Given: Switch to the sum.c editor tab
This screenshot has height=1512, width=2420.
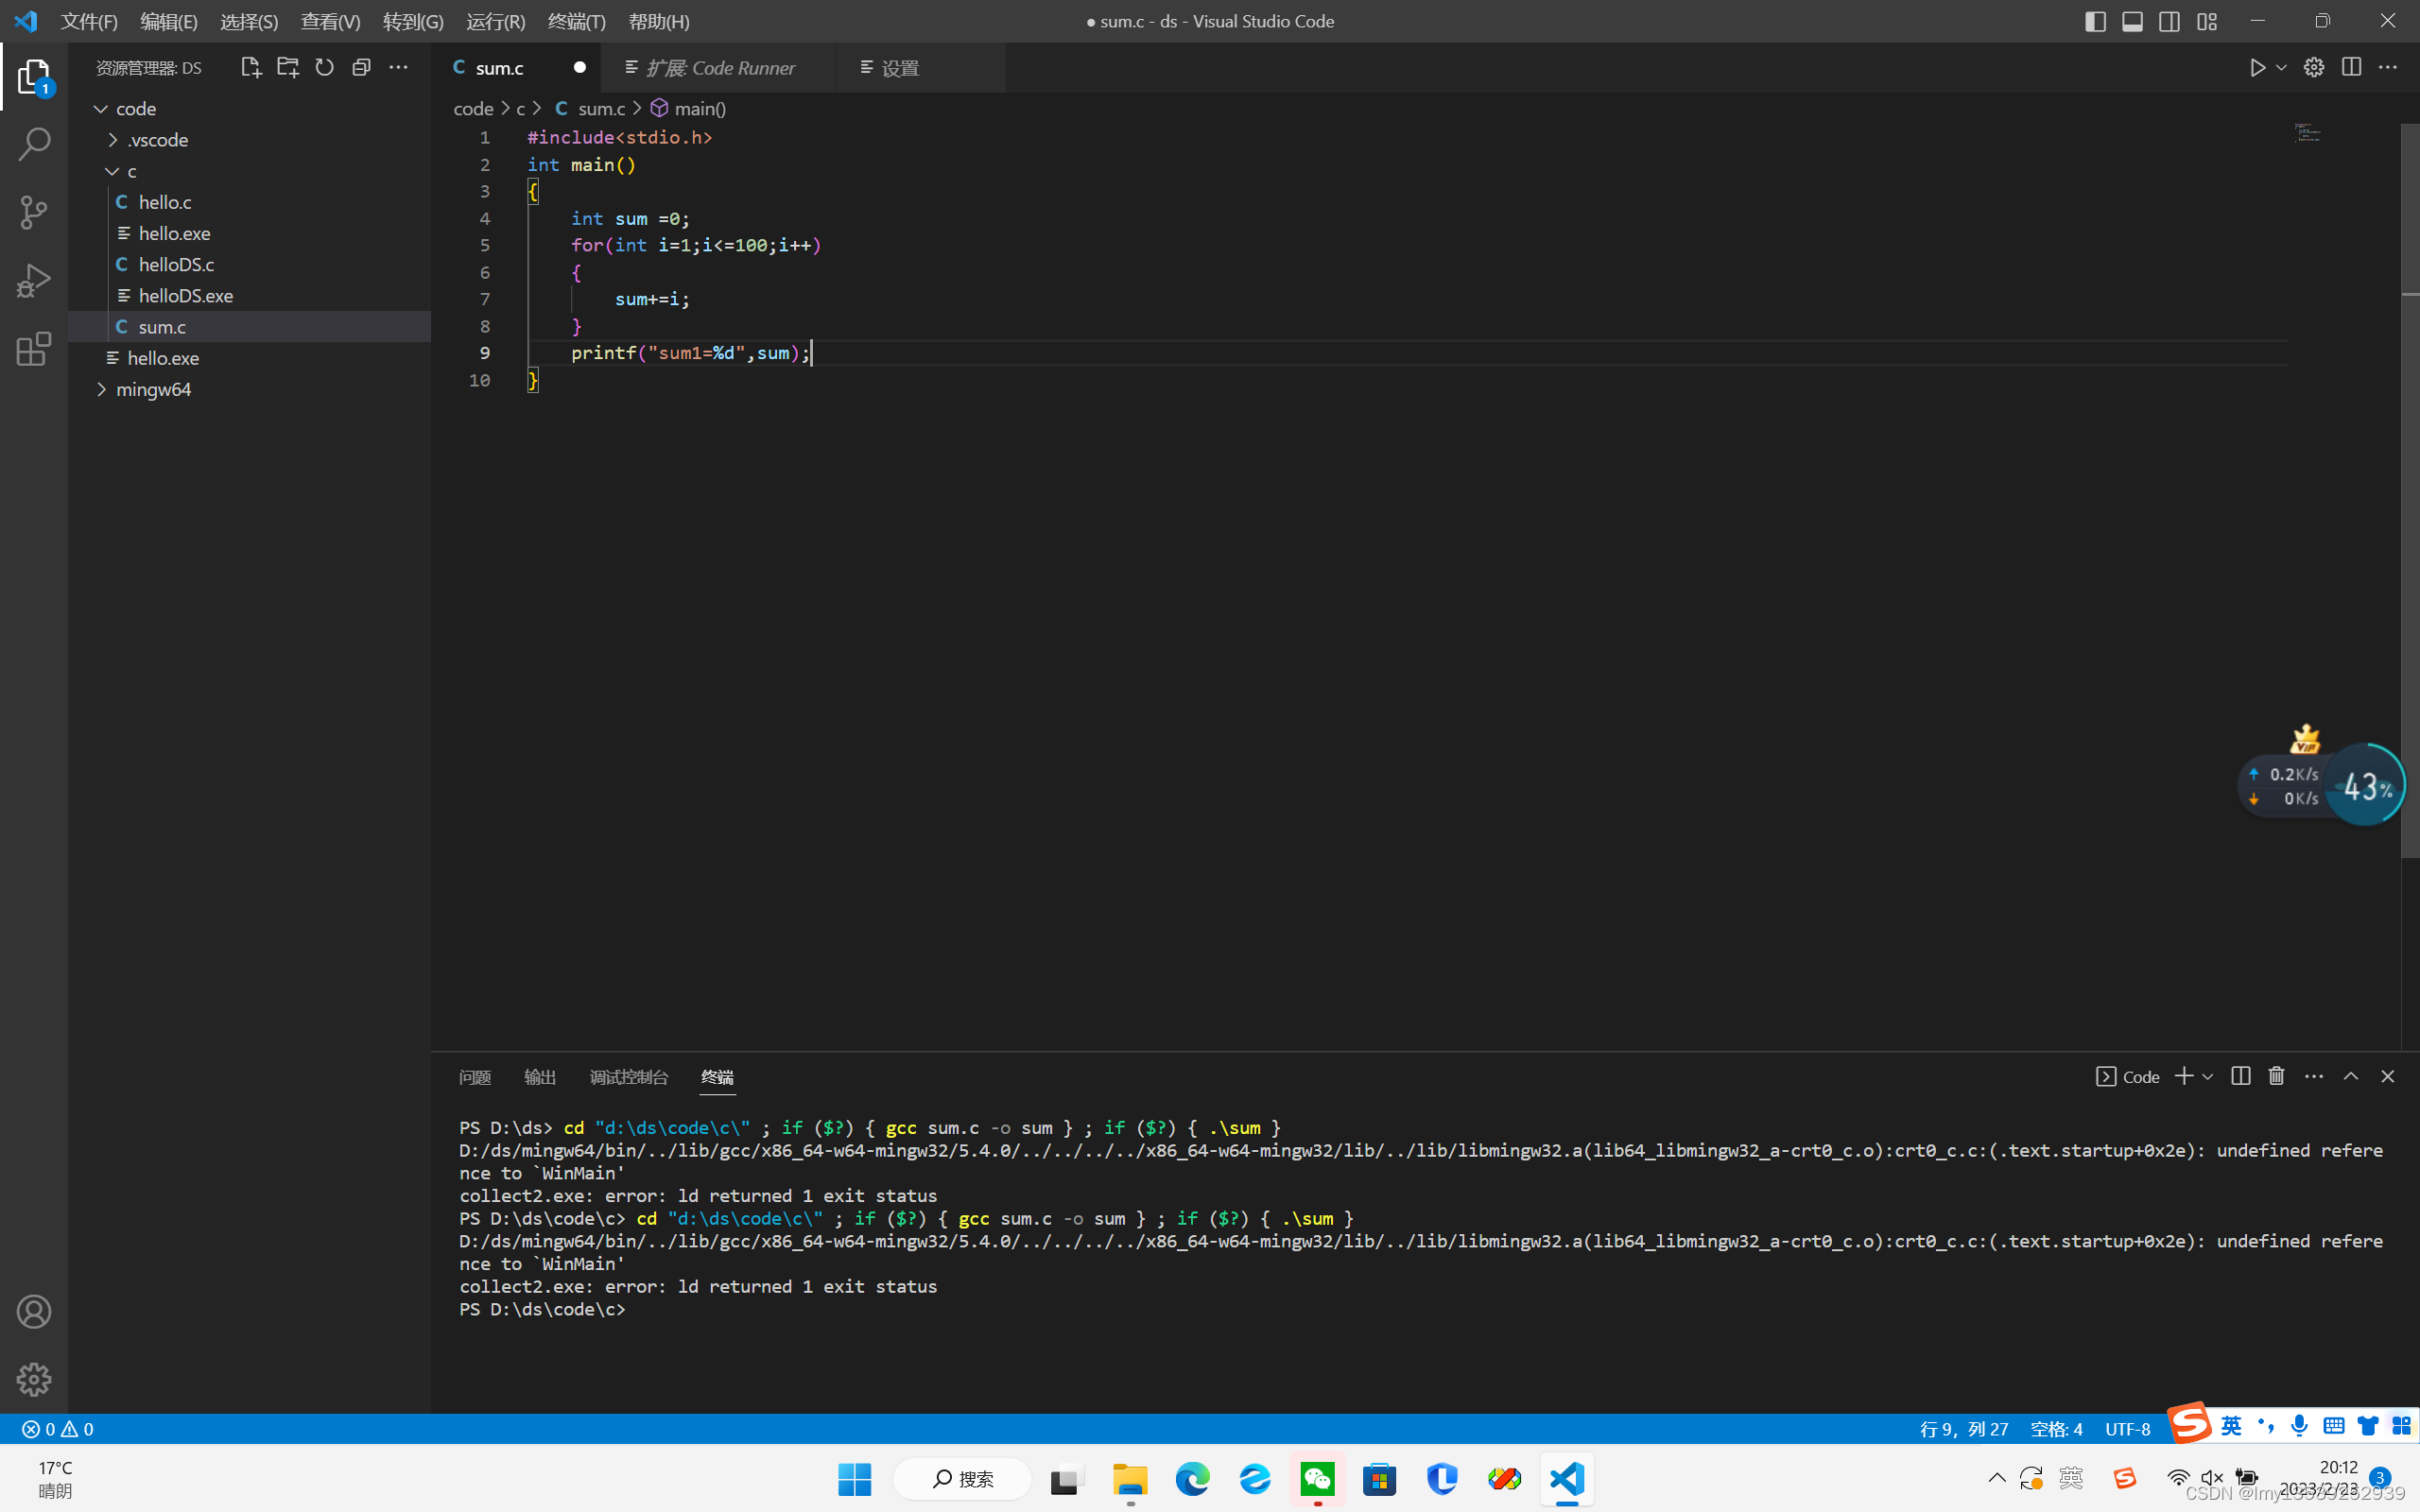Looking at the screenshot, I should click(517, 67).
